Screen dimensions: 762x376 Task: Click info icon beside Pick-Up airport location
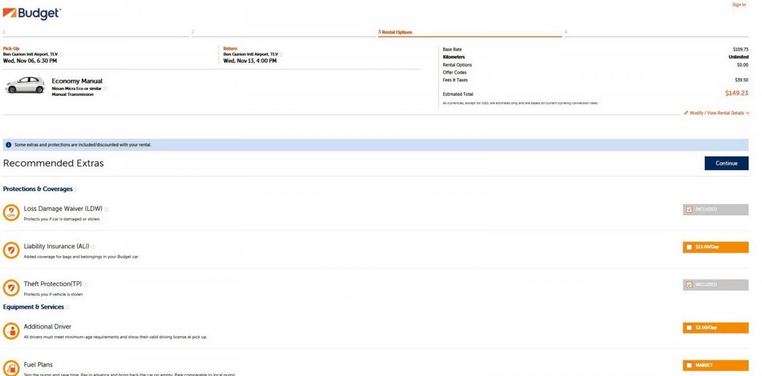click(61, 55)
